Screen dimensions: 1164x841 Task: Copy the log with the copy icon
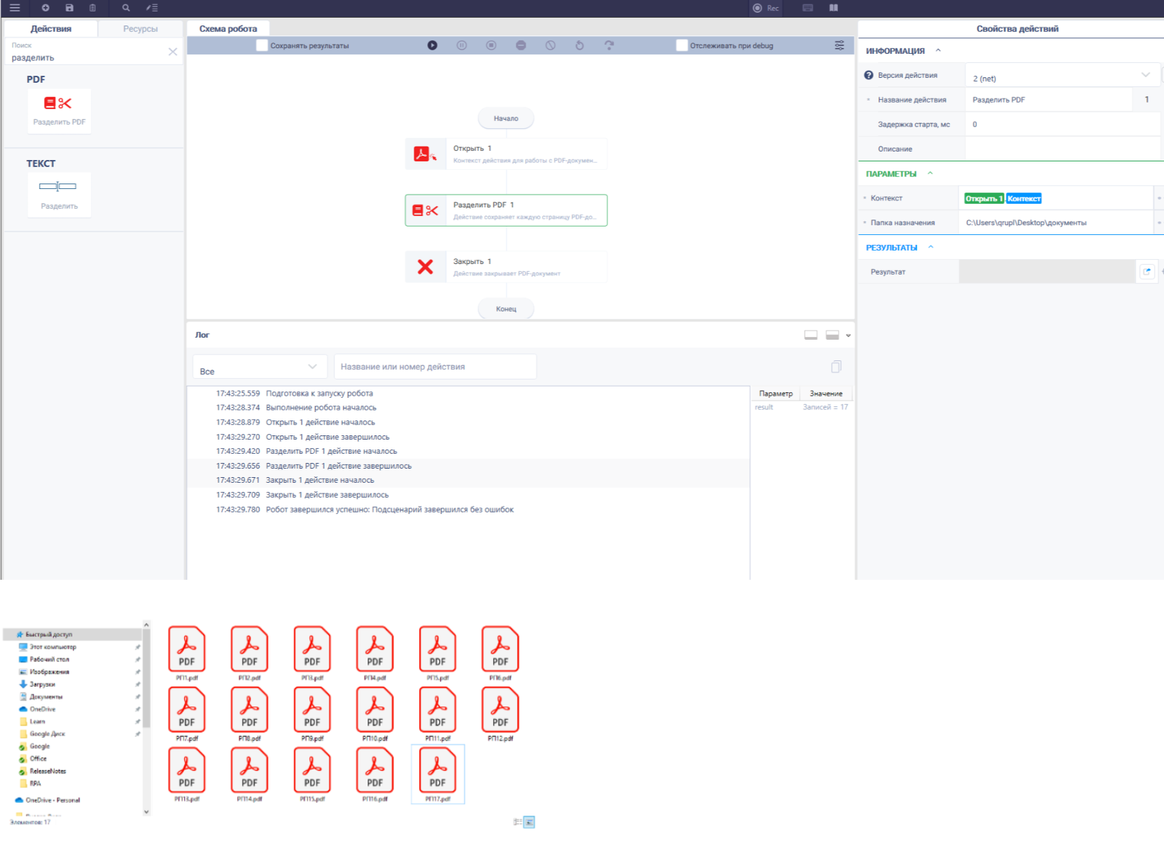point(836,367)
